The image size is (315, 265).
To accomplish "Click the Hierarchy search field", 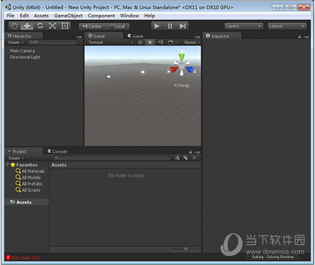I will (52, 42).
